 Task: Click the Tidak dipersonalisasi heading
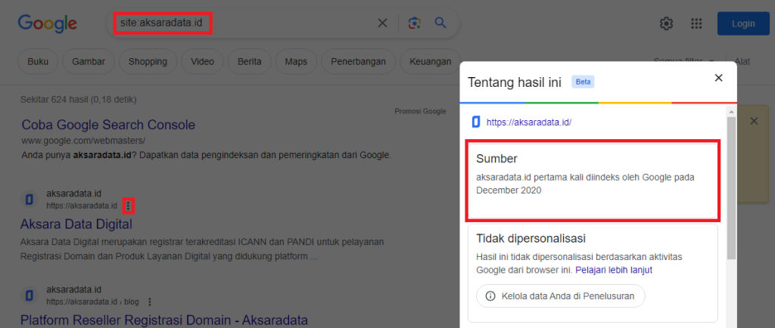[x=531, y=238]
